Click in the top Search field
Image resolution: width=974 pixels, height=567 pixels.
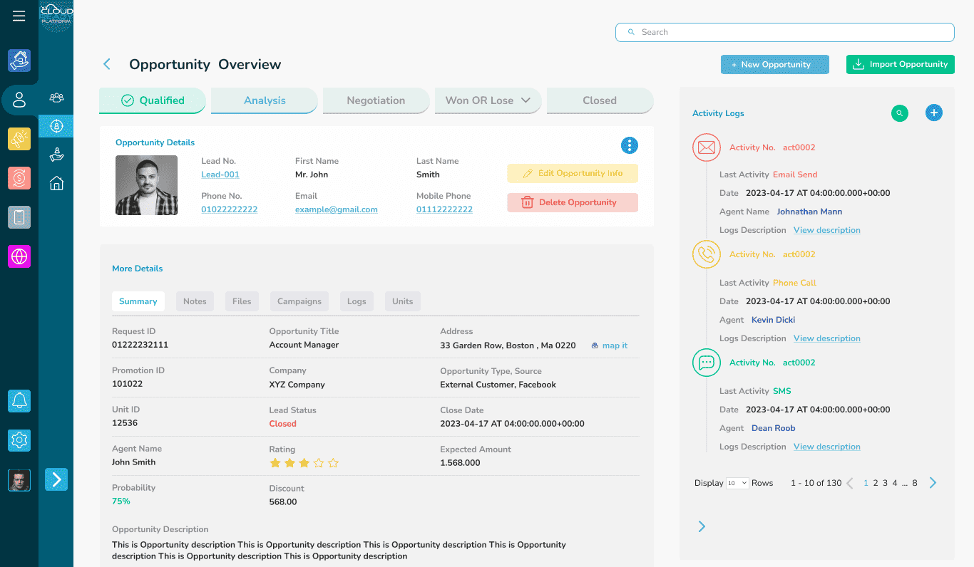pyautogui.click(x=785, y=32)
